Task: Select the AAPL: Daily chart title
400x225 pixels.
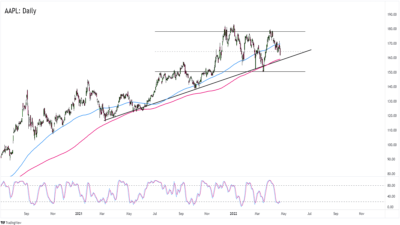Action: (x=21, y=11)
